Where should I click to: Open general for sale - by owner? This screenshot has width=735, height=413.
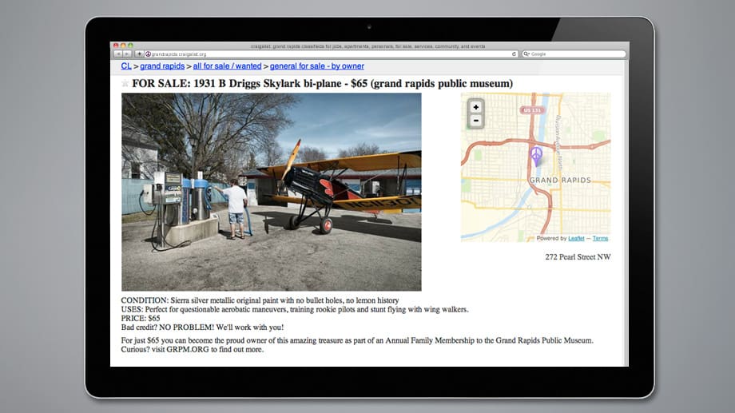click(316, 66)
